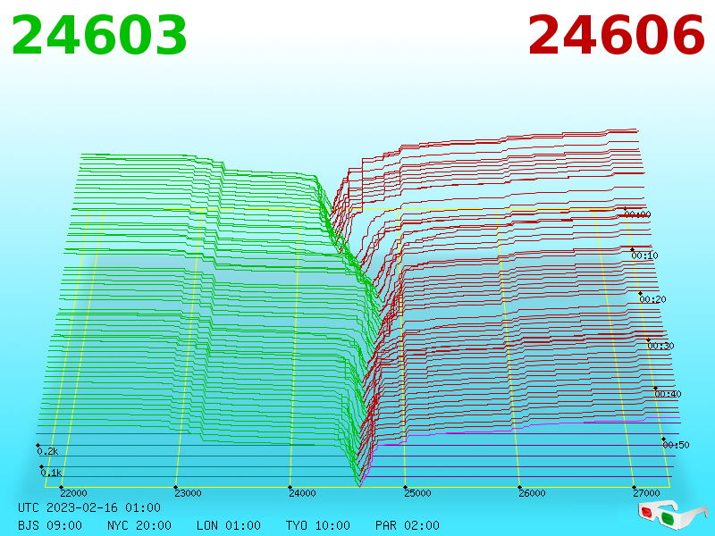This screenshot has width=715, height=536.
Task: Click the 00:20 time axis marker
Action: point(653,299)
